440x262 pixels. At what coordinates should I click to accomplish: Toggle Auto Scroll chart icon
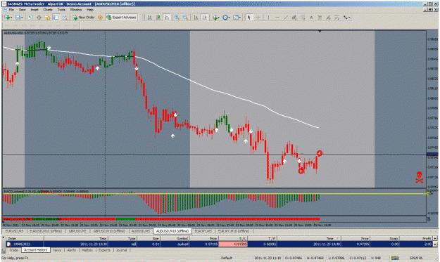coord(196,18)
